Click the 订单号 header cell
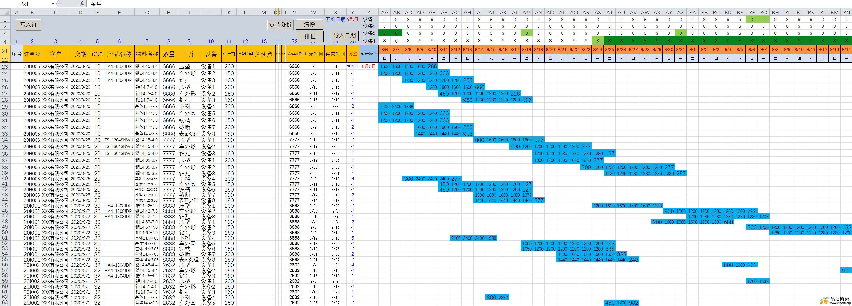The height and width of the screenshot is (306, 852). coord(32,54)
